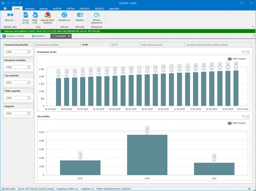
Task: Expand the Typ majetku combo box
Action: coord(29,82)
